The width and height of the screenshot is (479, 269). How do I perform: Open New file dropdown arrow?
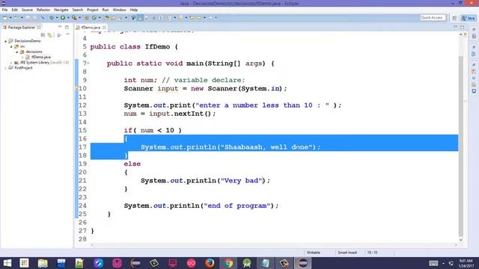10,18
